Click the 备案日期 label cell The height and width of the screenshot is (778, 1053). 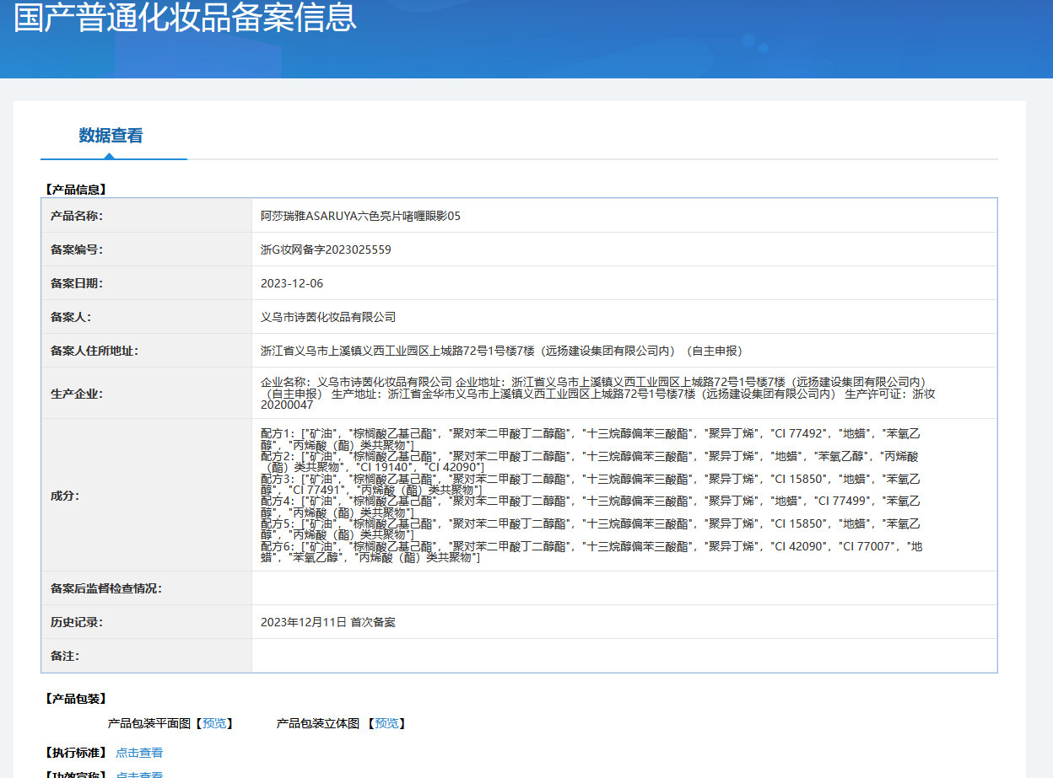click(x=147, y=283)
